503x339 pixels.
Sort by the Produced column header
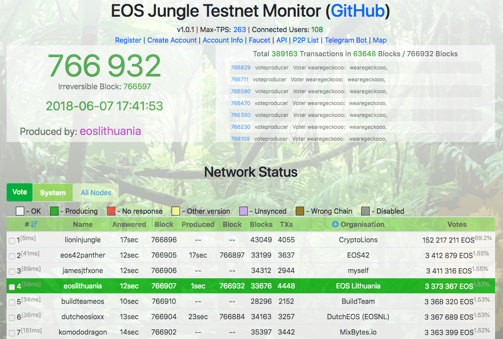pyautogui.click(x=198, y=224)
